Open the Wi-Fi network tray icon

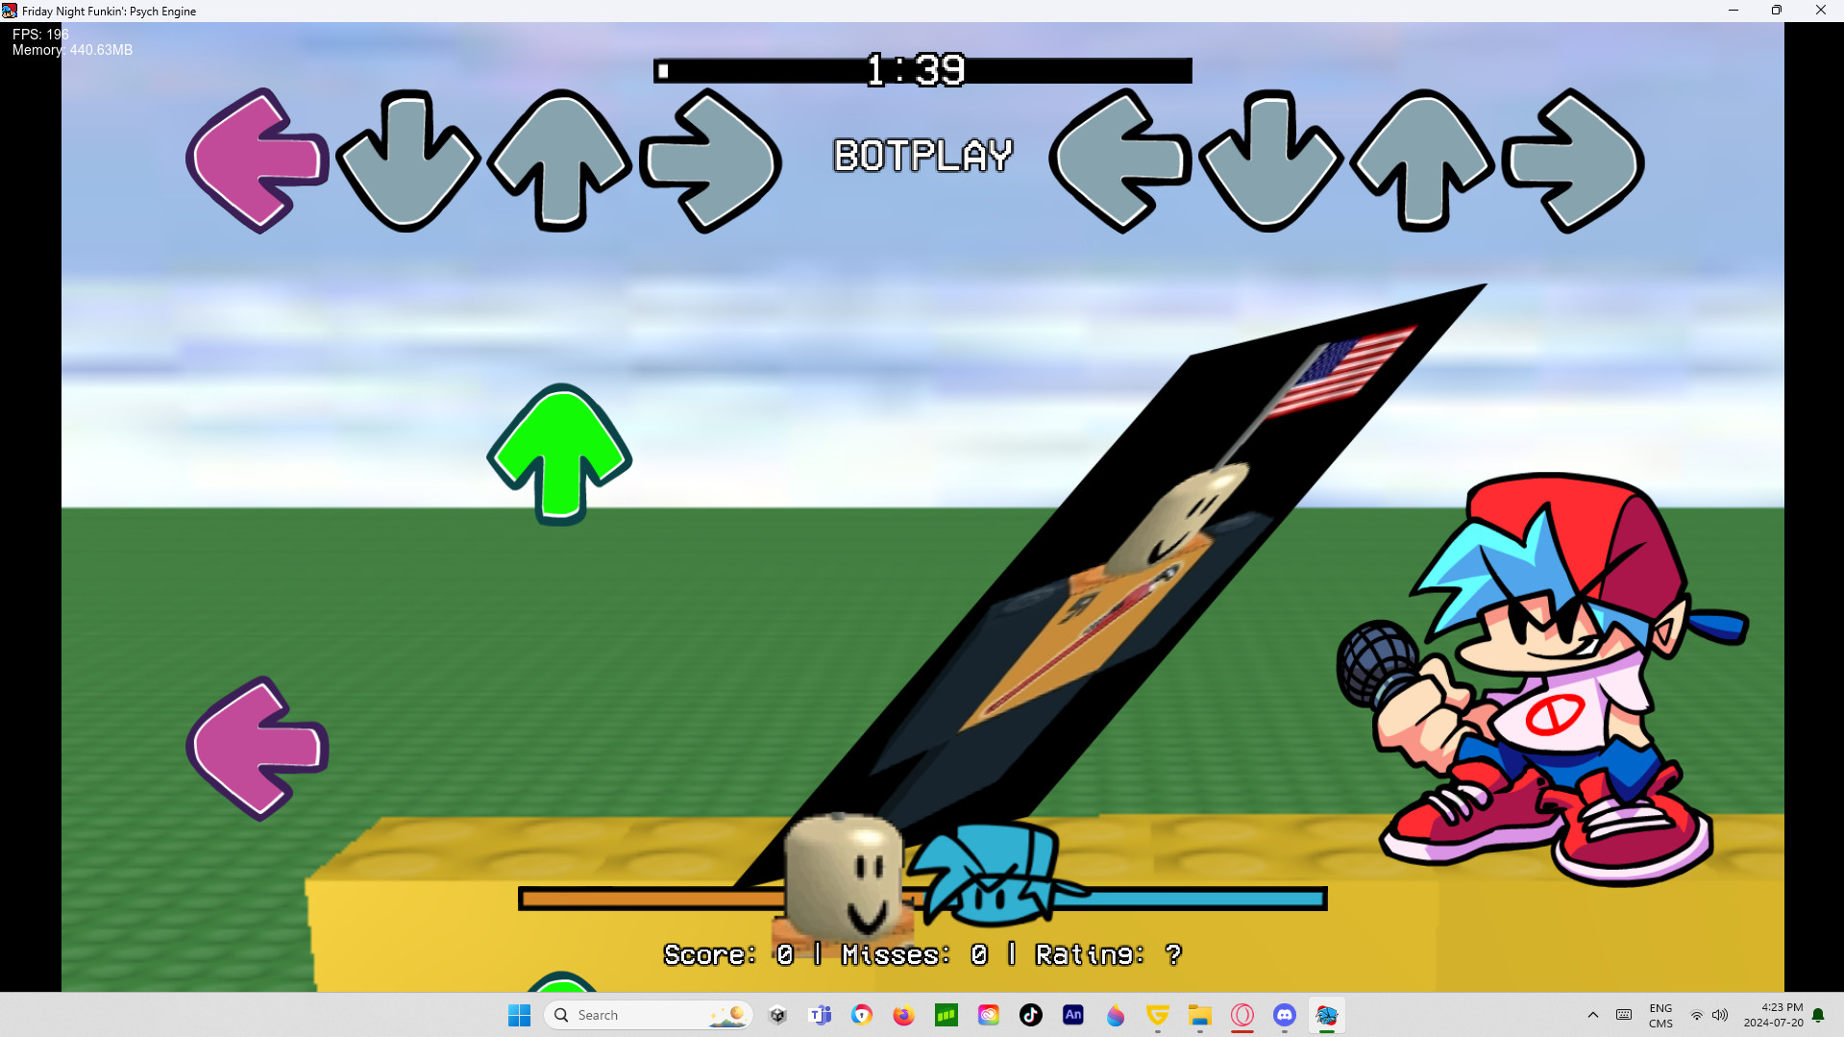1697,1015
